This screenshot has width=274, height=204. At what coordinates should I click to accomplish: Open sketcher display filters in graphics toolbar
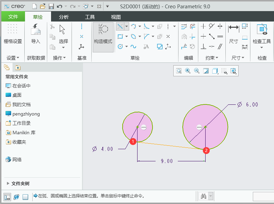tap(224, 71)
